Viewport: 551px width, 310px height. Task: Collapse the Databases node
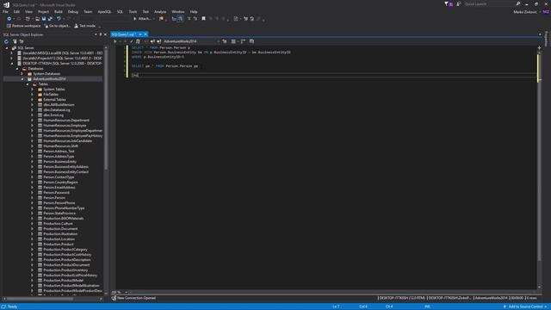[17, 69]
